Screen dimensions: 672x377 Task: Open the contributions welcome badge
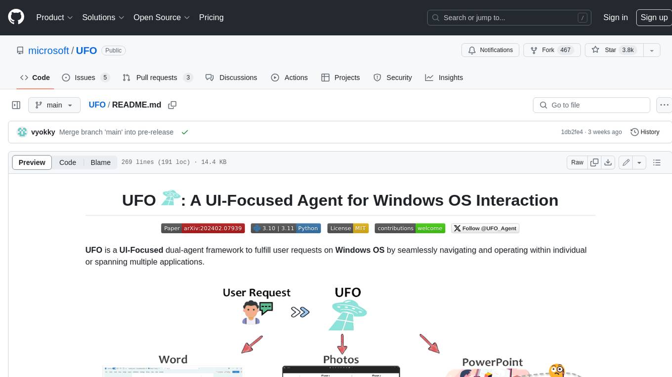point(410,228)
